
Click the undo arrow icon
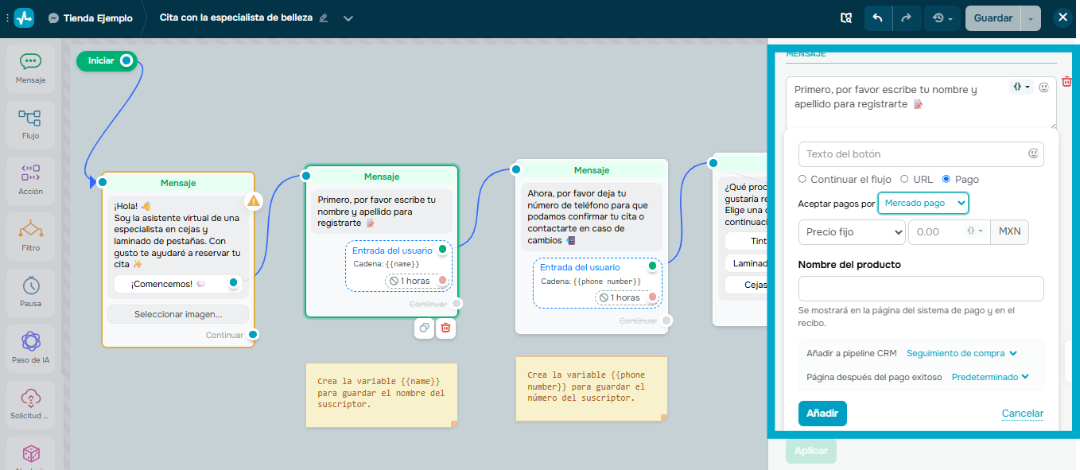point(878,17)
